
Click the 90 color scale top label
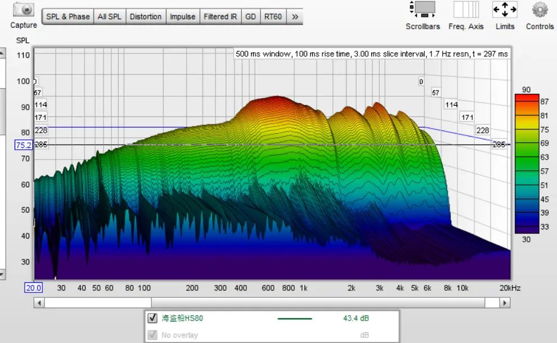pyautogui.click(x=526, y=89)
